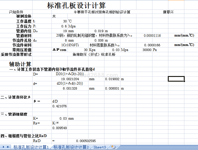Select the working pressure value 0.6
The image size is (198, 150).
click(64, 26)
